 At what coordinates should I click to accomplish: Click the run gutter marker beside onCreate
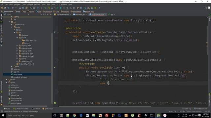pos(54,32)
